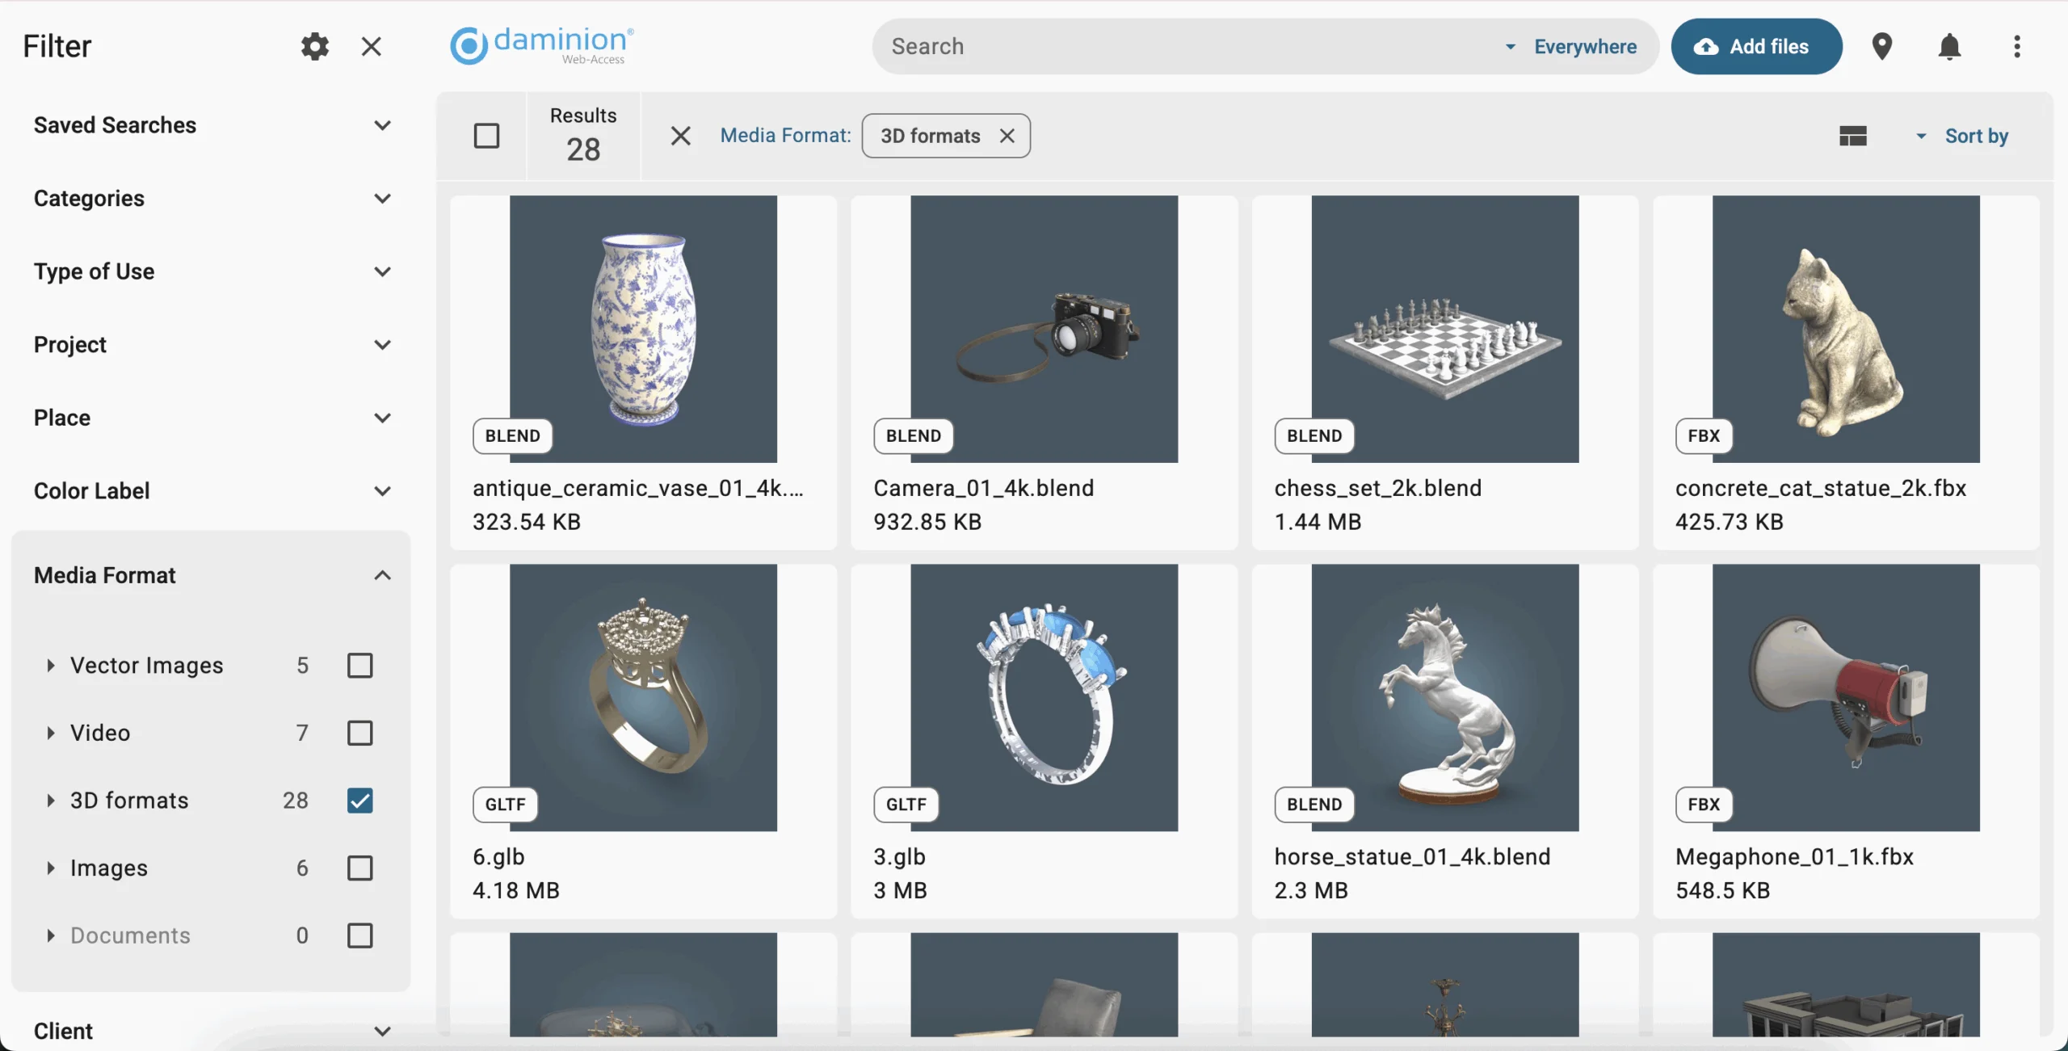Click file size 4.18 MB
This screenshot has height=1051, width=2068.
tap(516, 890)
